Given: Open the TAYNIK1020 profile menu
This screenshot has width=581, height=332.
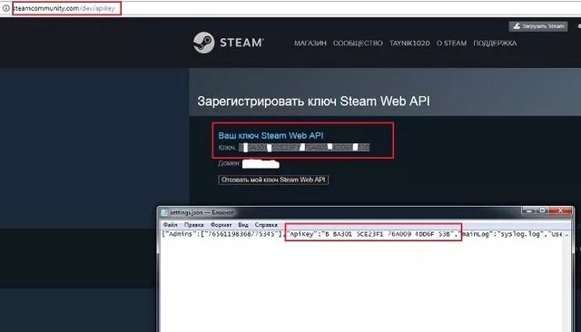Looking at the screenshot, I should (x=409, y=44).
